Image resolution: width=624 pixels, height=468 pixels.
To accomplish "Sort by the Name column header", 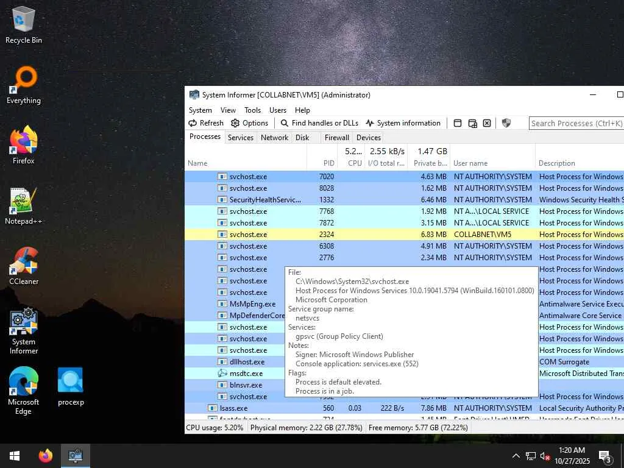I will pos(246,157).
